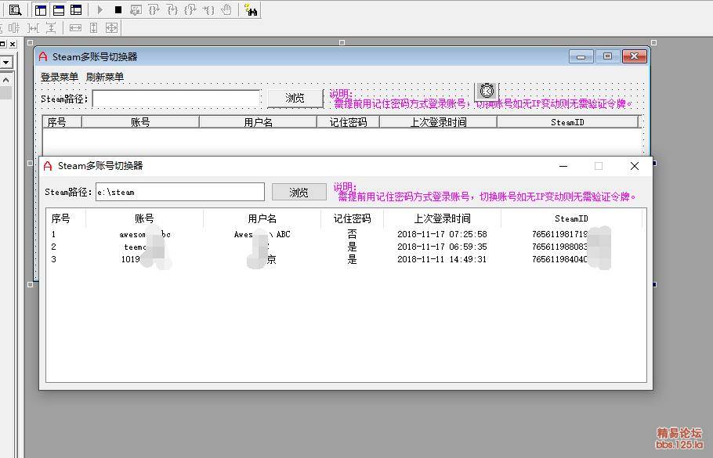Screen dimensions: 713x458
Task: Click the greyed view-window debug icon
Action: [136, 9]
